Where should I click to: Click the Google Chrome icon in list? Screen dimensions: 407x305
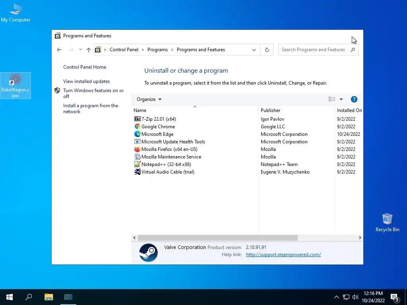[x=137, y=127]
